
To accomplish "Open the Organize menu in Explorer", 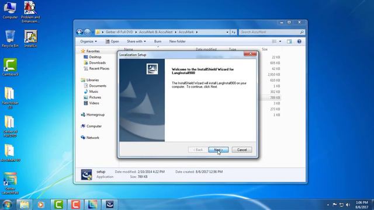I will [88, 41].
